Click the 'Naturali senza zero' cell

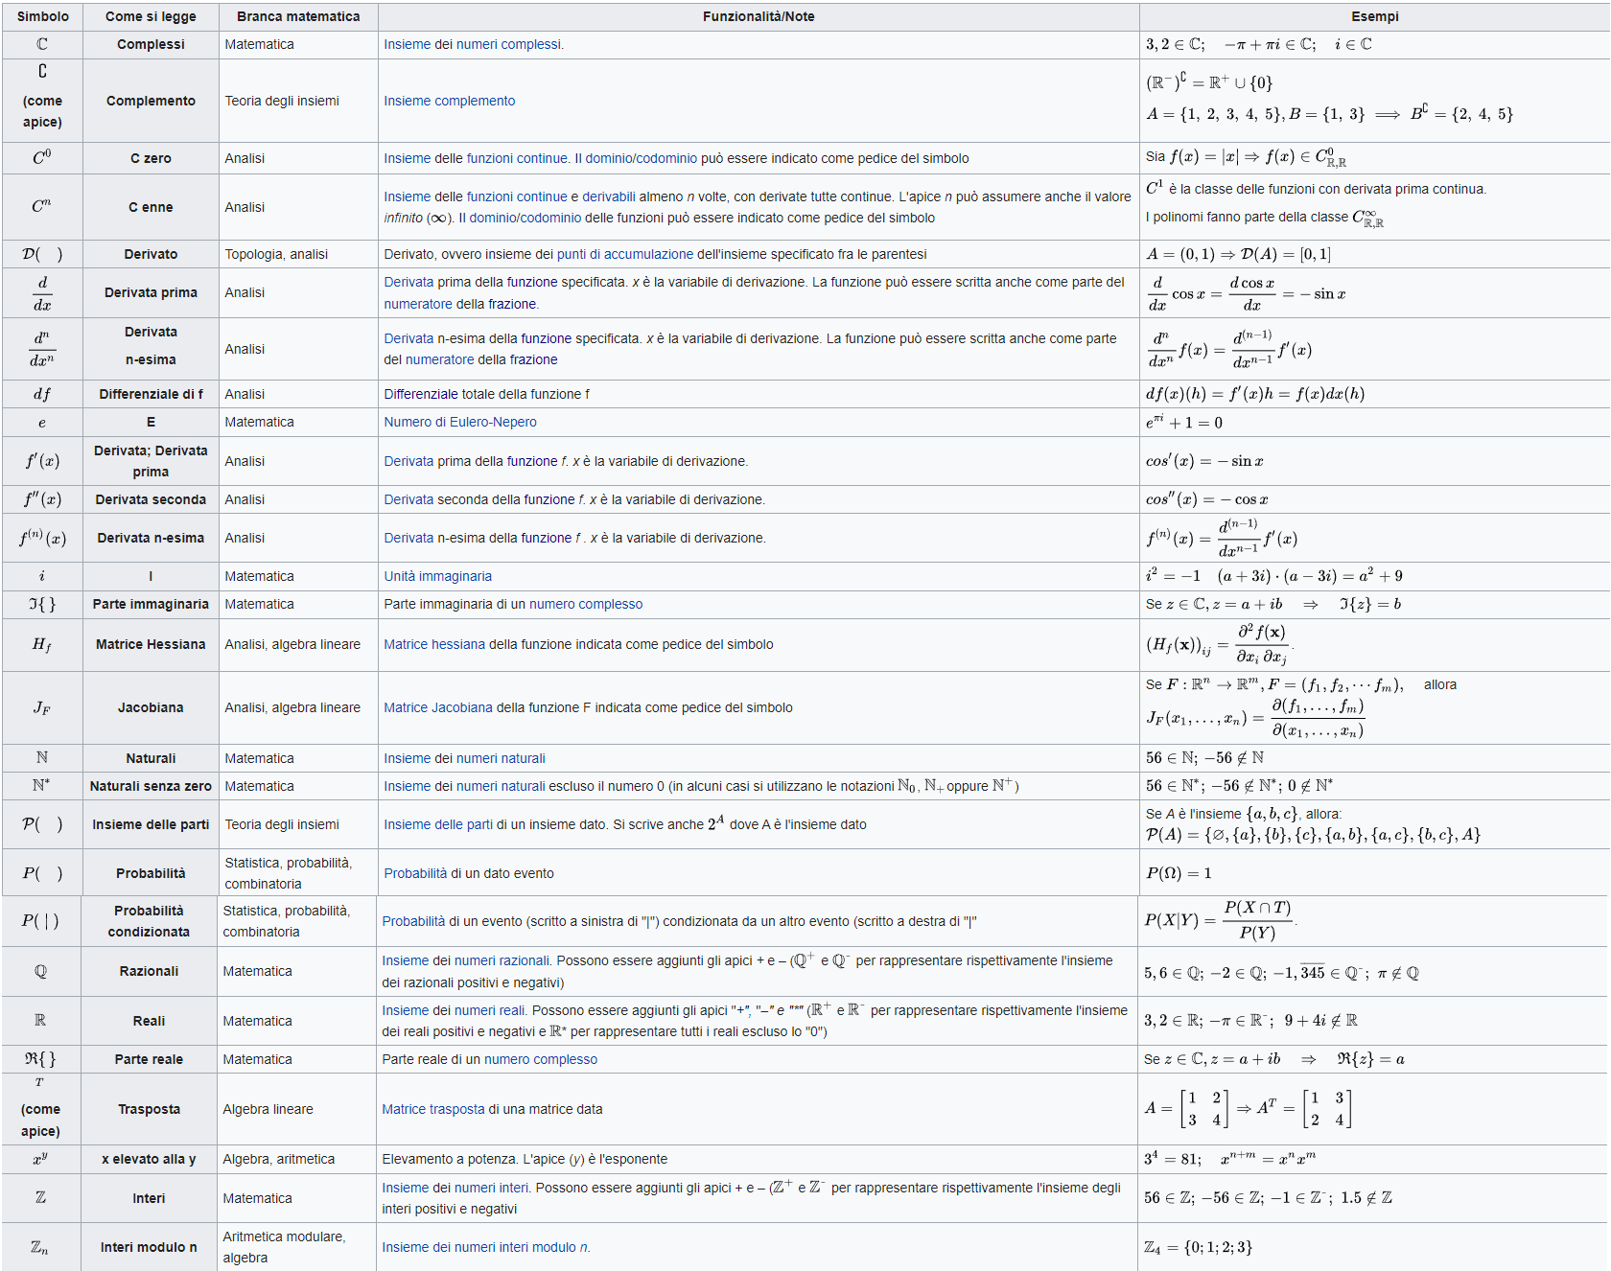click(151, 786)
